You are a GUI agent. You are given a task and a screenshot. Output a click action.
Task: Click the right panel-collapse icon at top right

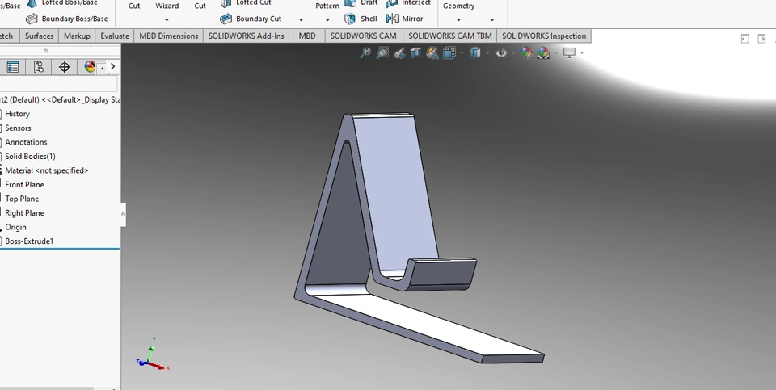click(x=761, y=39)
